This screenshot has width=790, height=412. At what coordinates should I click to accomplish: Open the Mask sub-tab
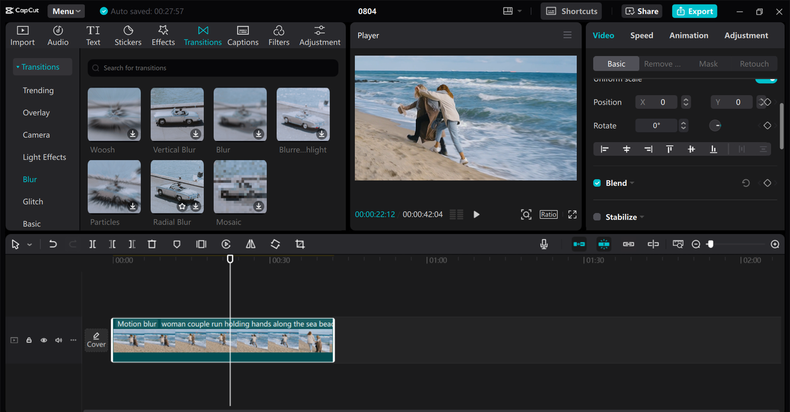click(x=708, y=64)
